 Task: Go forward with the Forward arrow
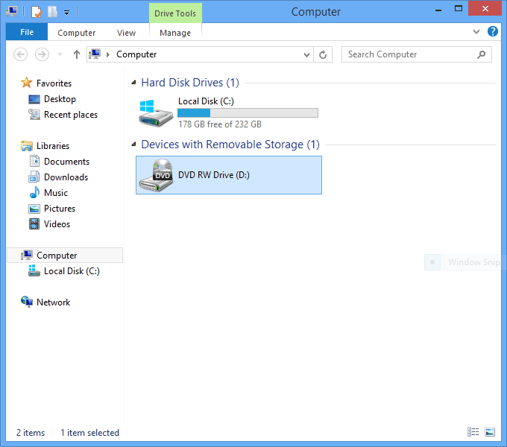coord(42,54)
